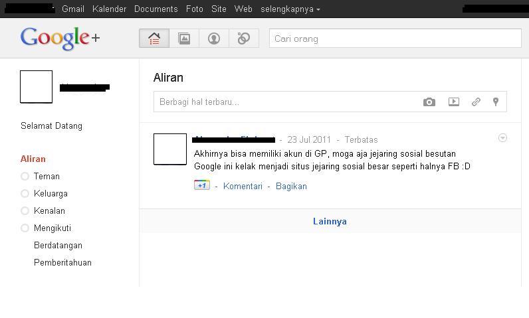Screen dimensions: 529x318
Task: Click the Aliran sidebar link
Action: coord(33,159)
